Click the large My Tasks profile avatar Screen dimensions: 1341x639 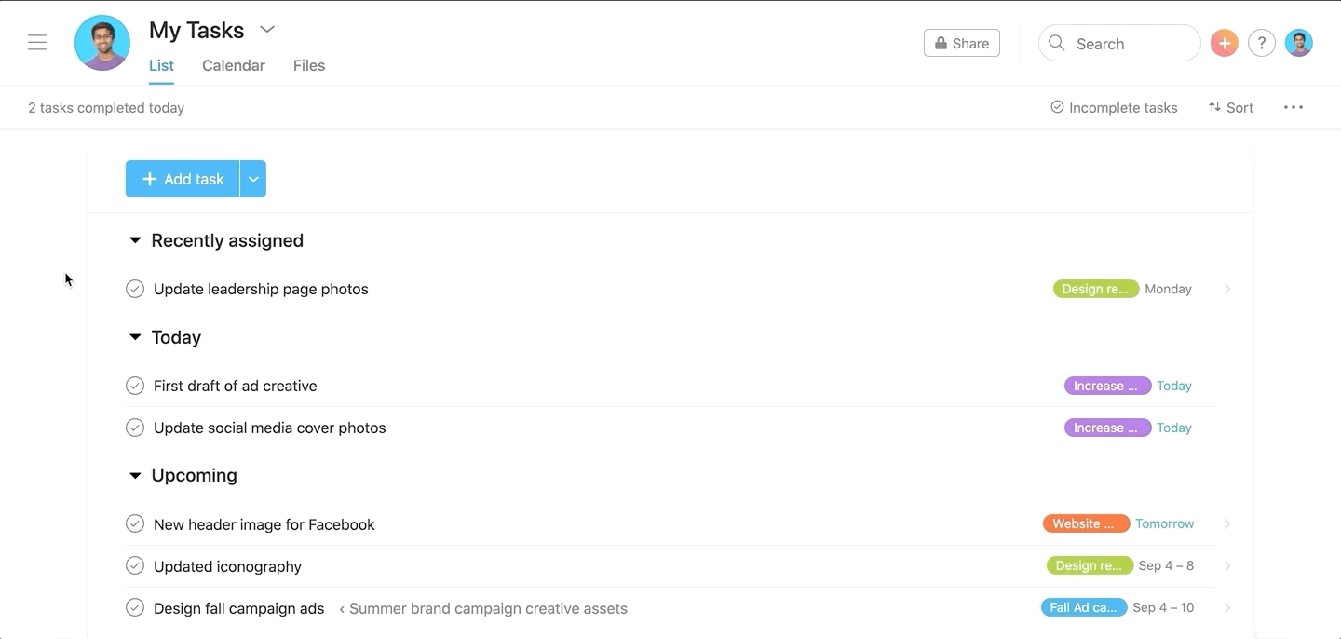[x=102, y=43]
